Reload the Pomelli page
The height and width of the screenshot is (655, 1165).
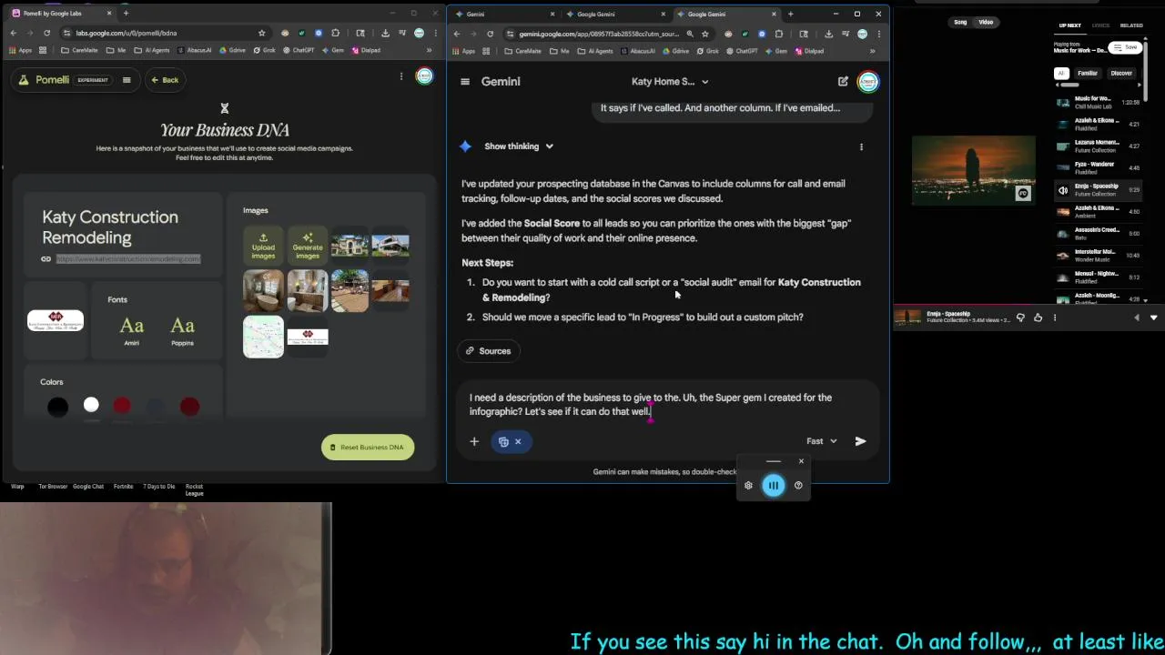pos(46,33)
